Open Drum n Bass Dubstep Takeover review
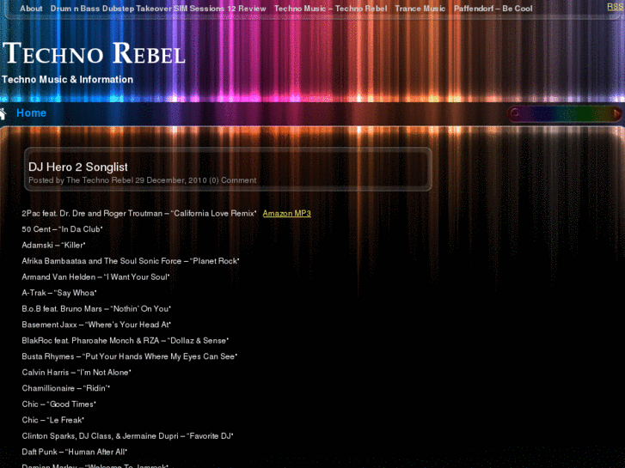The width and height of the screenshot is (625, 468). point(158,9)
